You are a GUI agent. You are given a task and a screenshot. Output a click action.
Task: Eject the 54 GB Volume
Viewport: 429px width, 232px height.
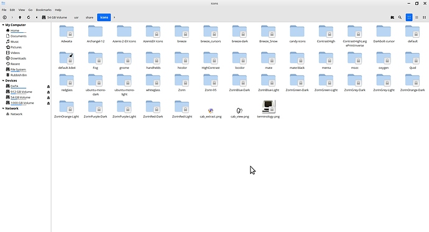coord(48,98)
